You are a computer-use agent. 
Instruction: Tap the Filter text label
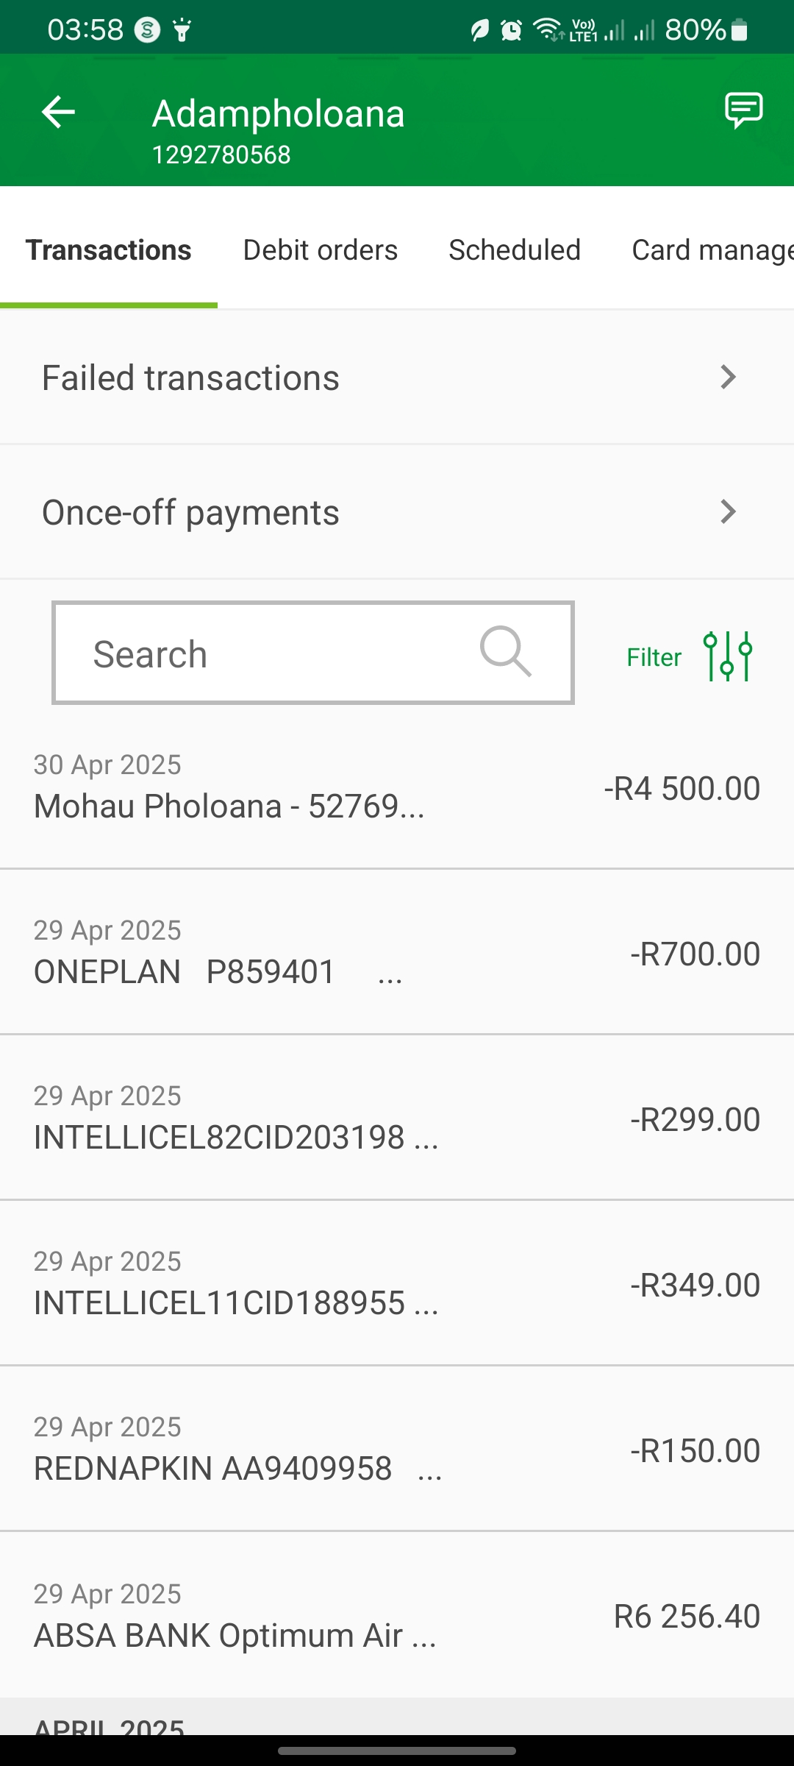(654, 657)
